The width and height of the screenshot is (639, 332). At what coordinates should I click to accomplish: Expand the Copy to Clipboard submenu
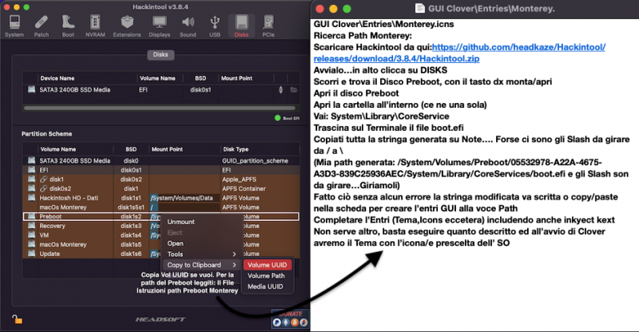point(202,265)
